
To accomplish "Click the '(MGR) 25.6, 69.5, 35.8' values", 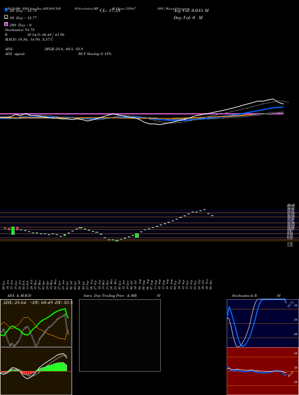I will pos(63,49).
